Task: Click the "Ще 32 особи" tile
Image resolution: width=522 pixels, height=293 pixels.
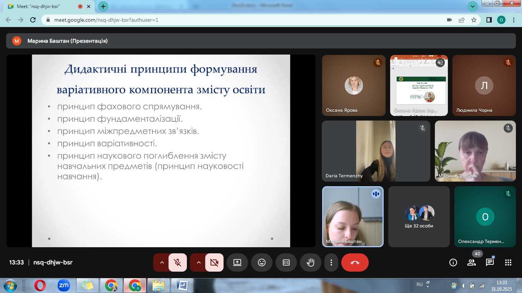Action: 419,217
